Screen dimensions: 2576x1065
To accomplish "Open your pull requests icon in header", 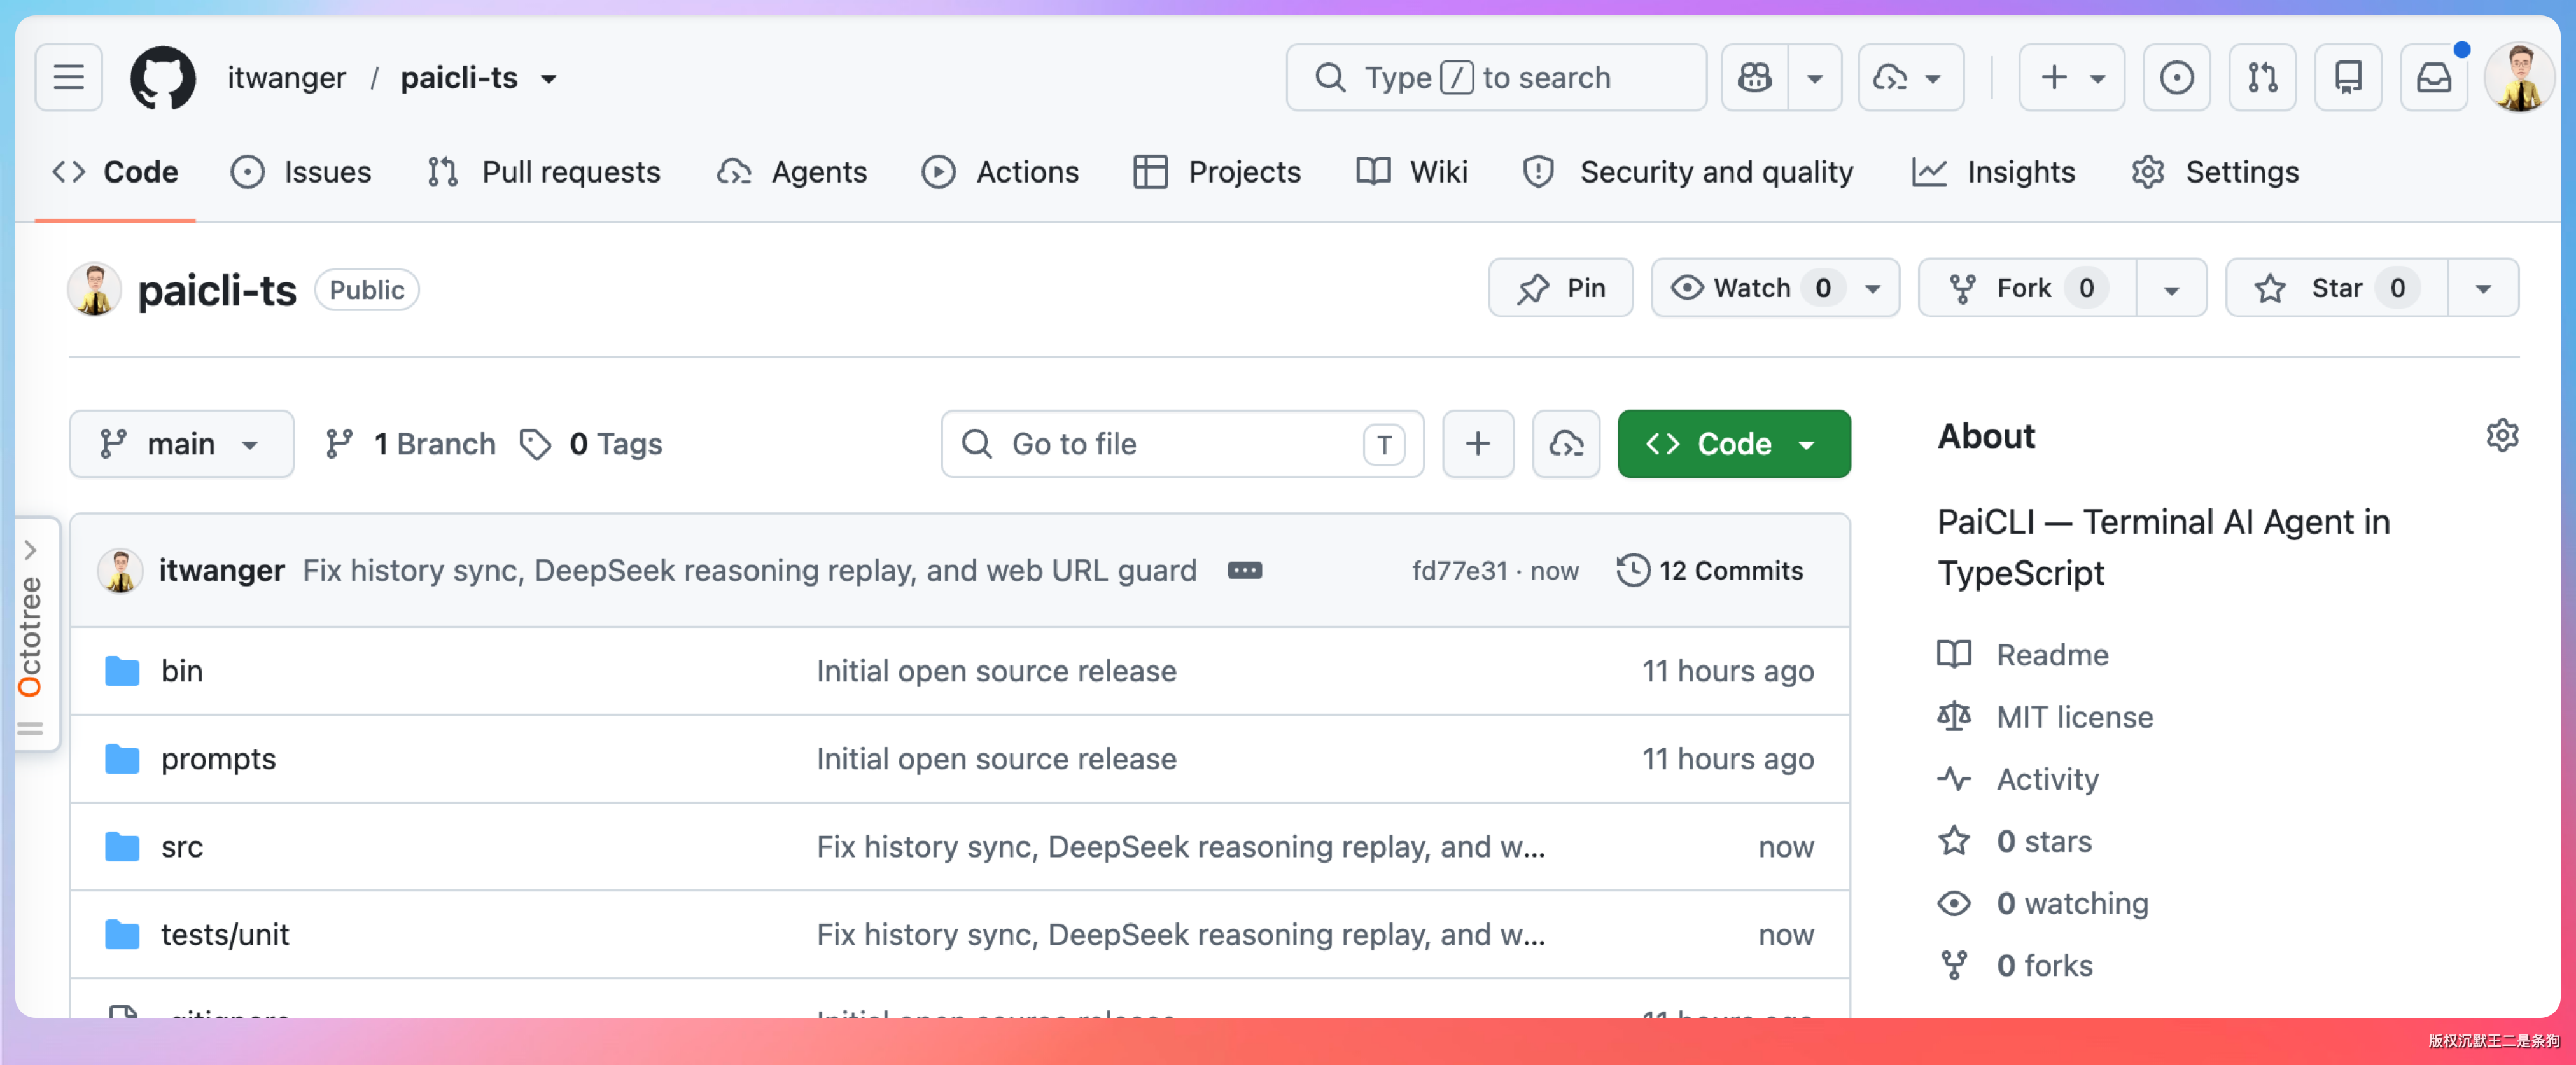I will coord(2262,77).
